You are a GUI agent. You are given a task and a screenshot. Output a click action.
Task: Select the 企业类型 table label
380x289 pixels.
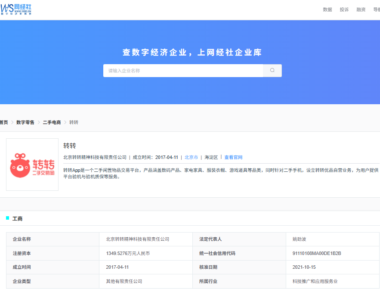(x=22, y=281)
